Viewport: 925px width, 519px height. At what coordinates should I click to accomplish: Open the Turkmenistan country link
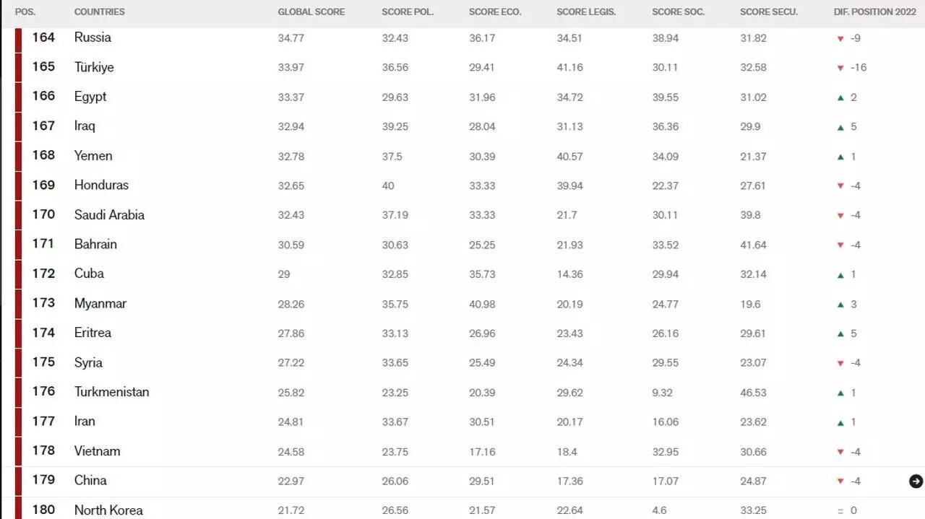[x=111, y=392]
